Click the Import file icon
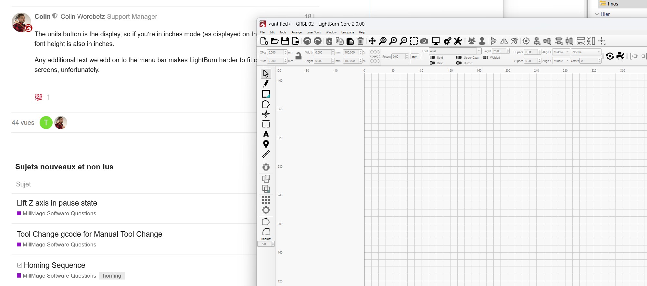This screenshot has height=286, width=647. (x=296, y=41)
